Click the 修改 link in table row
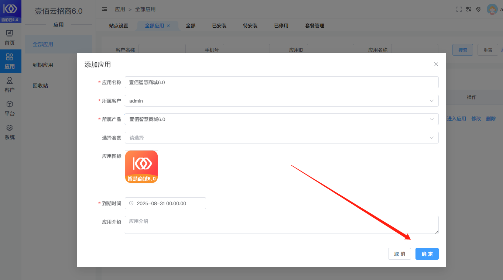The height and width of the screenshot is (280, 503). click(x=476, y=119)
